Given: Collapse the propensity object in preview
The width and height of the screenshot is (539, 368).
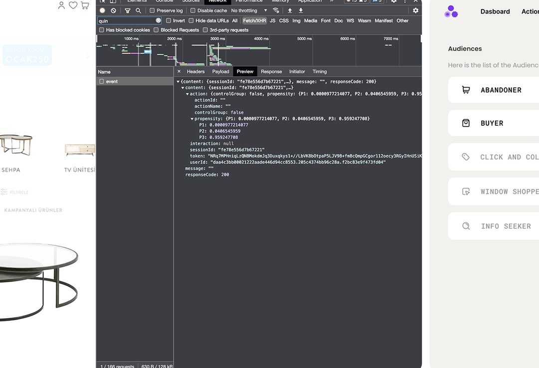Looking at the screenshot, I should click(x=192, y=119).
